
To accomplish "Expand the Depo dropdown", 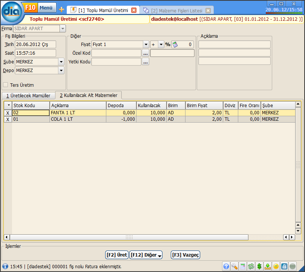I will (x=61, y=71).
